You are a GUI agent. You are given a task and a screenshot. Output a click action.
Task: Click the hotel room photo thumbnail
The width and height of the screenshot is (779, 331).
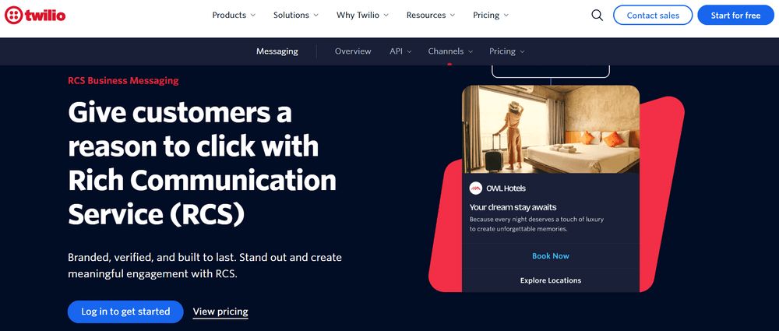coord(551,129)
